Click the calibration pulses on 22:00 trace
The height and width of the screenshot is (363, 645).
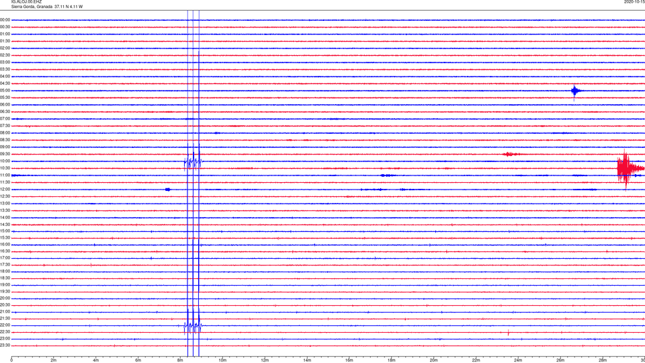(193, 326)
